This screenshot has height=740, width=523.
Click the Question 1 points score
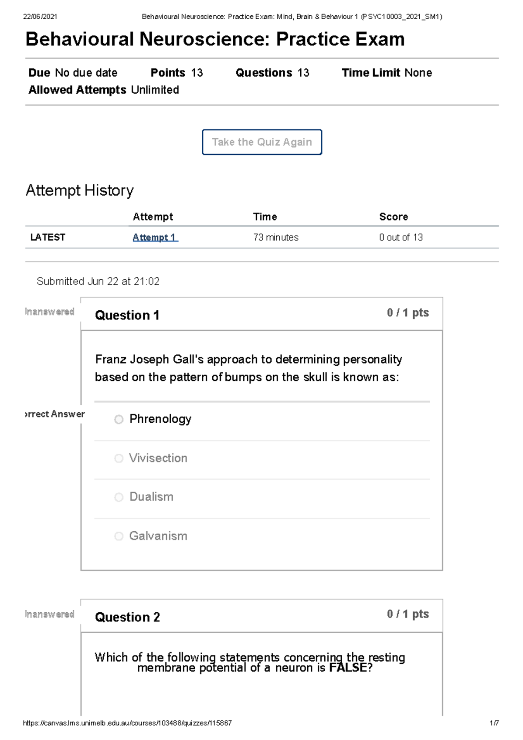click(x=408, y=312)
